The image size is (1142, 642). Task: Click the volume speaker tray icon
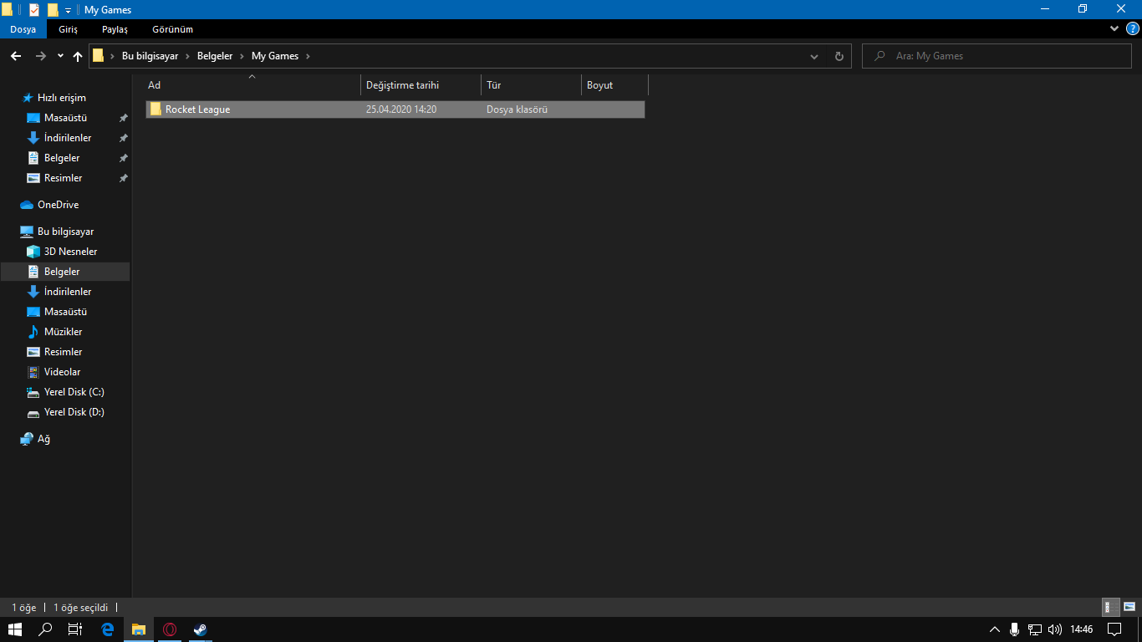click(1055, 629)
